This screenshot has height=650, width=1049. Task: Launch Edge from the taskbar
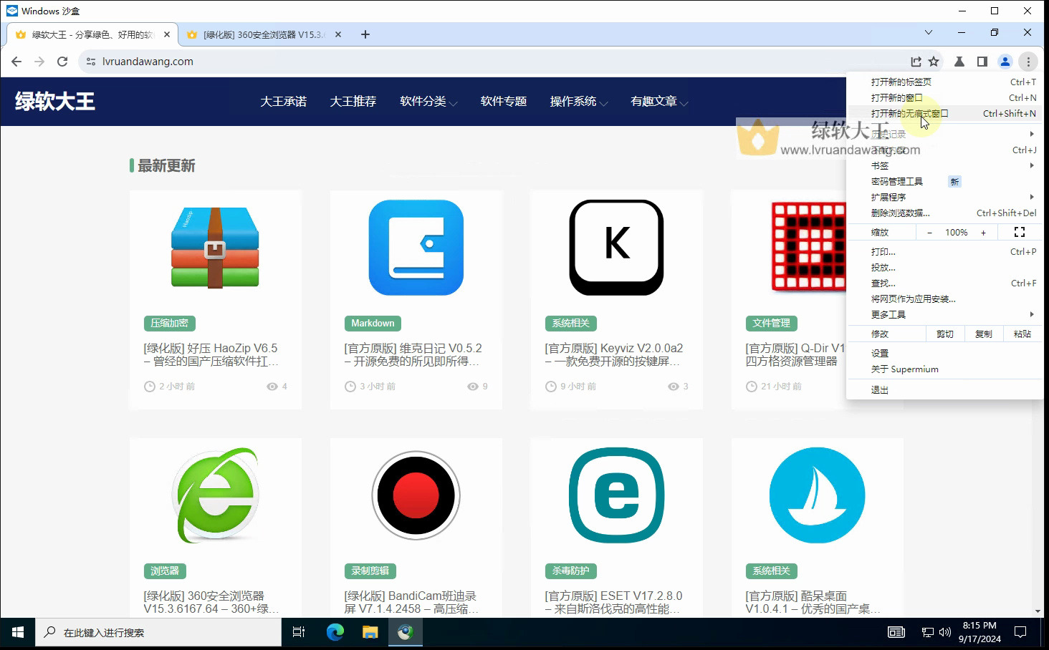click(335, 632)
